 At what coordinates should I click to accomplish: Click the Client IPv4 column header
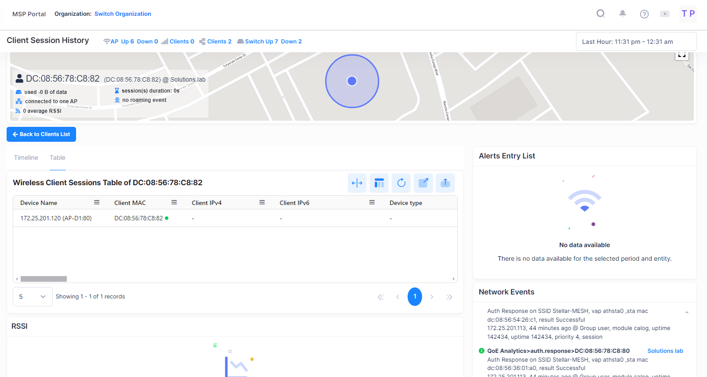click(207, 203)
